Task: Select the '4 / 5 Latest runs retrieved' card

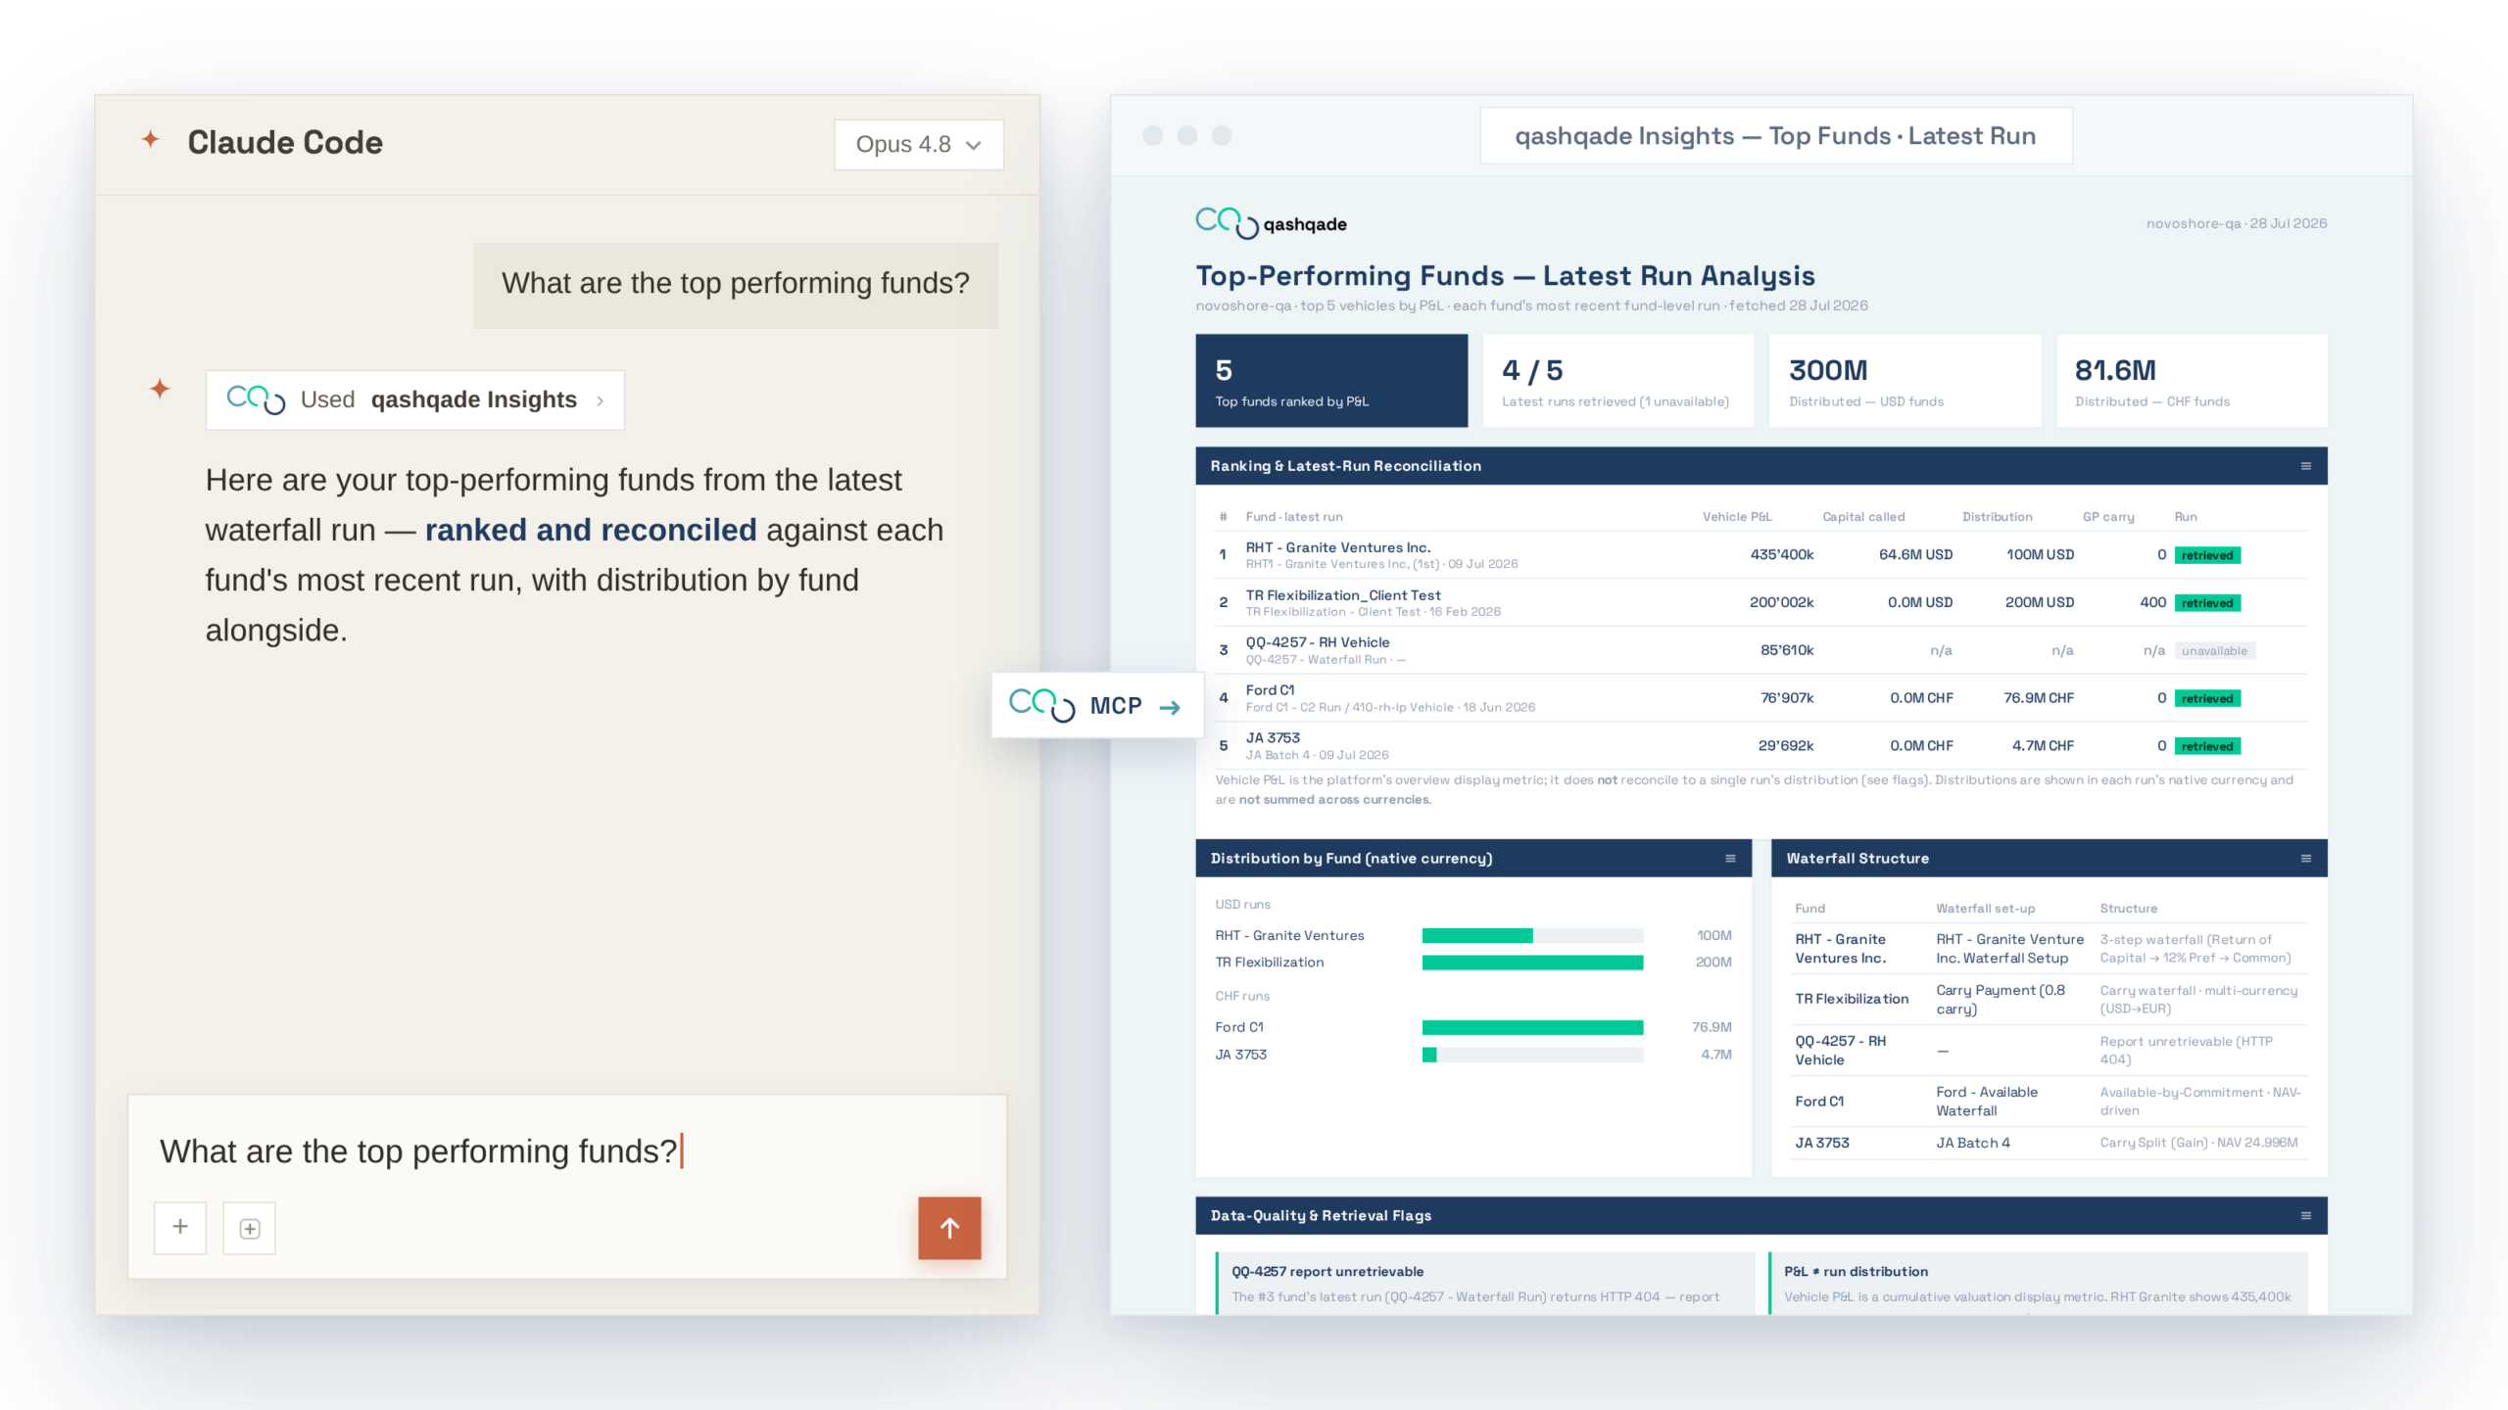Action: click(1617, 381)
